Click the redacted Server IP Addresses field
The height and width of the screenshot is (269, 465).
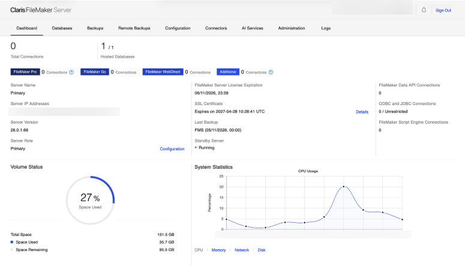point(64,112)
